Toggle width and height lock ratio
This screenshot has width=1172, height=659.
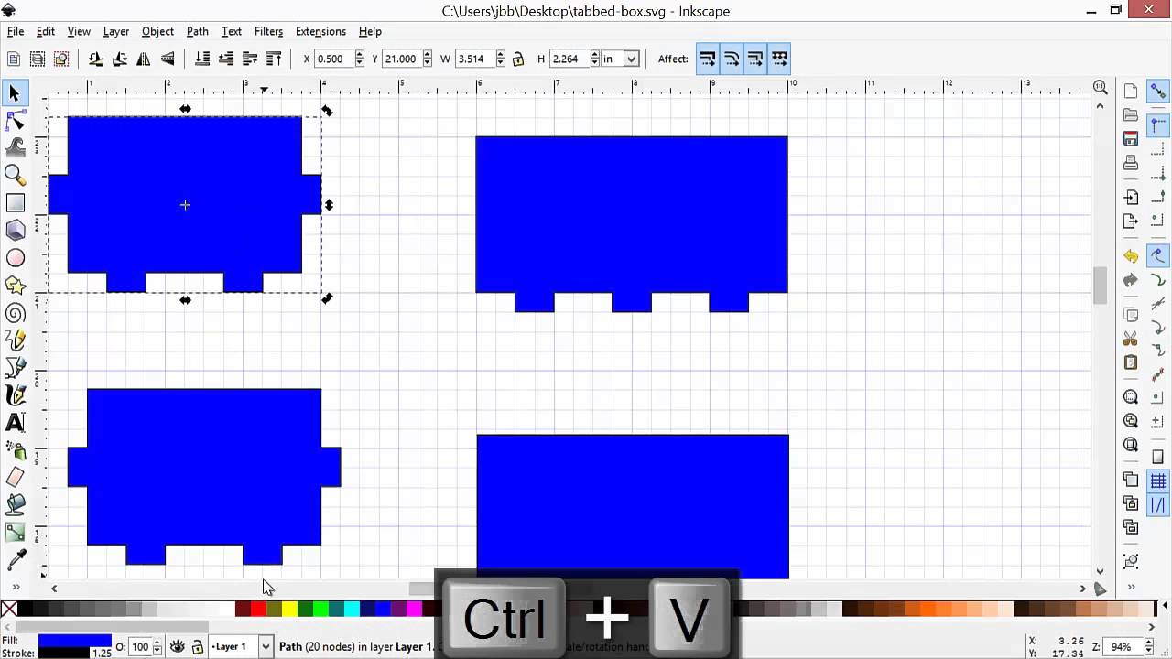point(518,59)
